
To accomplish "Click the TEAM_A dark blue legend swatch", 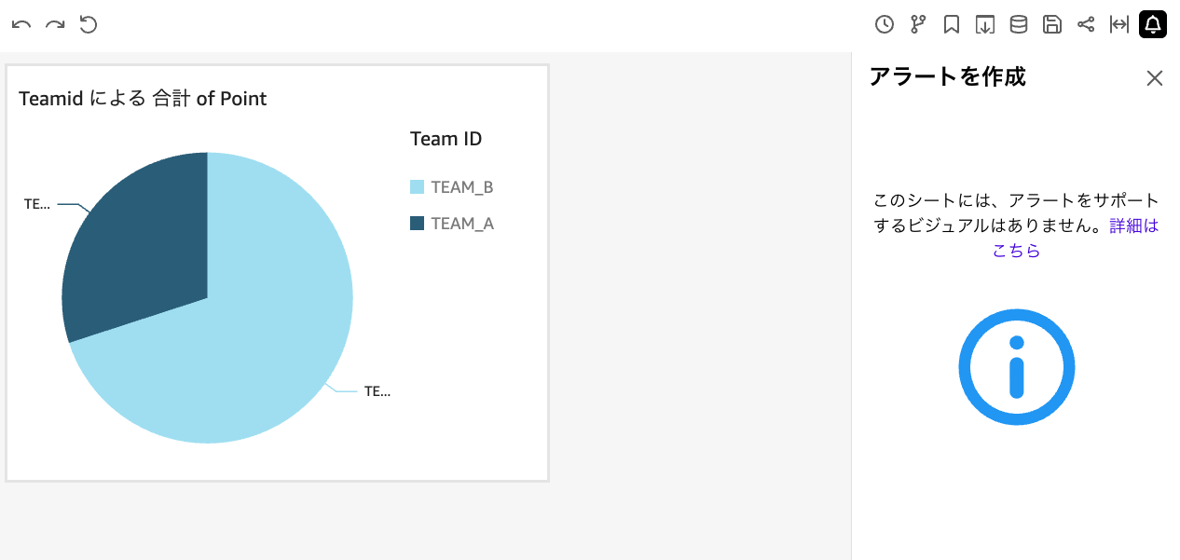I will pos(418,224).
